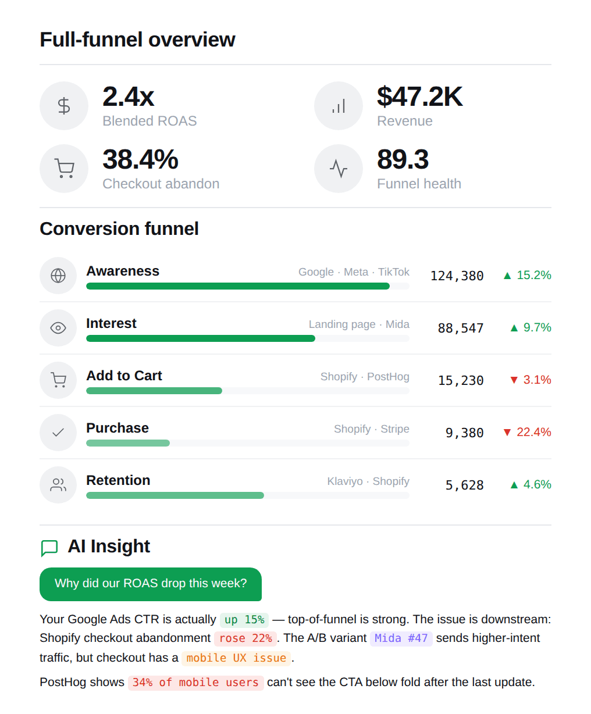Select the '34% of mobile users' tag

195,683
